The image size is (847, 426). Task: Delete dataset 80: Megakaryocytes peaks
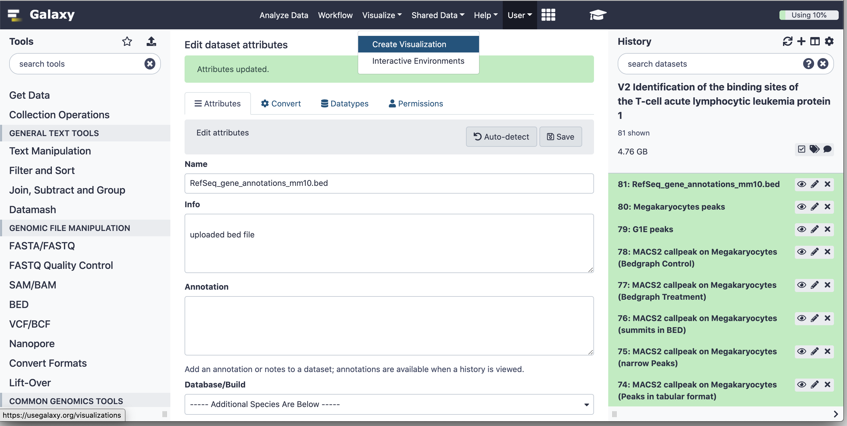pos(828,207)
